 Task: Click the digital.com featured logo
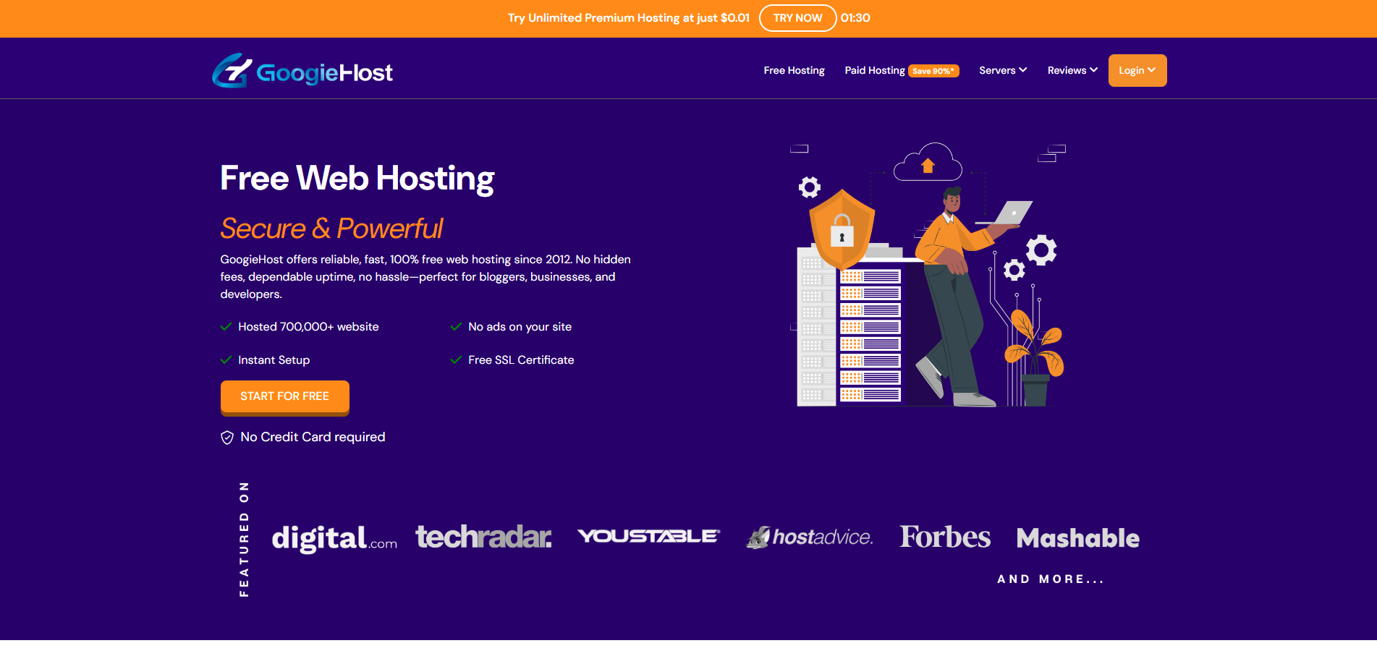[334, 538]
